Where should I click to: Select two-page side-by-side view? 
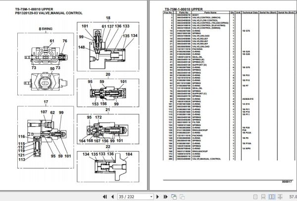[272, 197]
